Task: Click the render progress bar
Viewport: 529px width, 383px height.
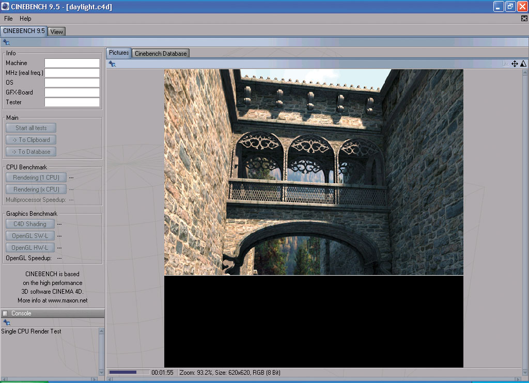Action: [x=129, y=372]
